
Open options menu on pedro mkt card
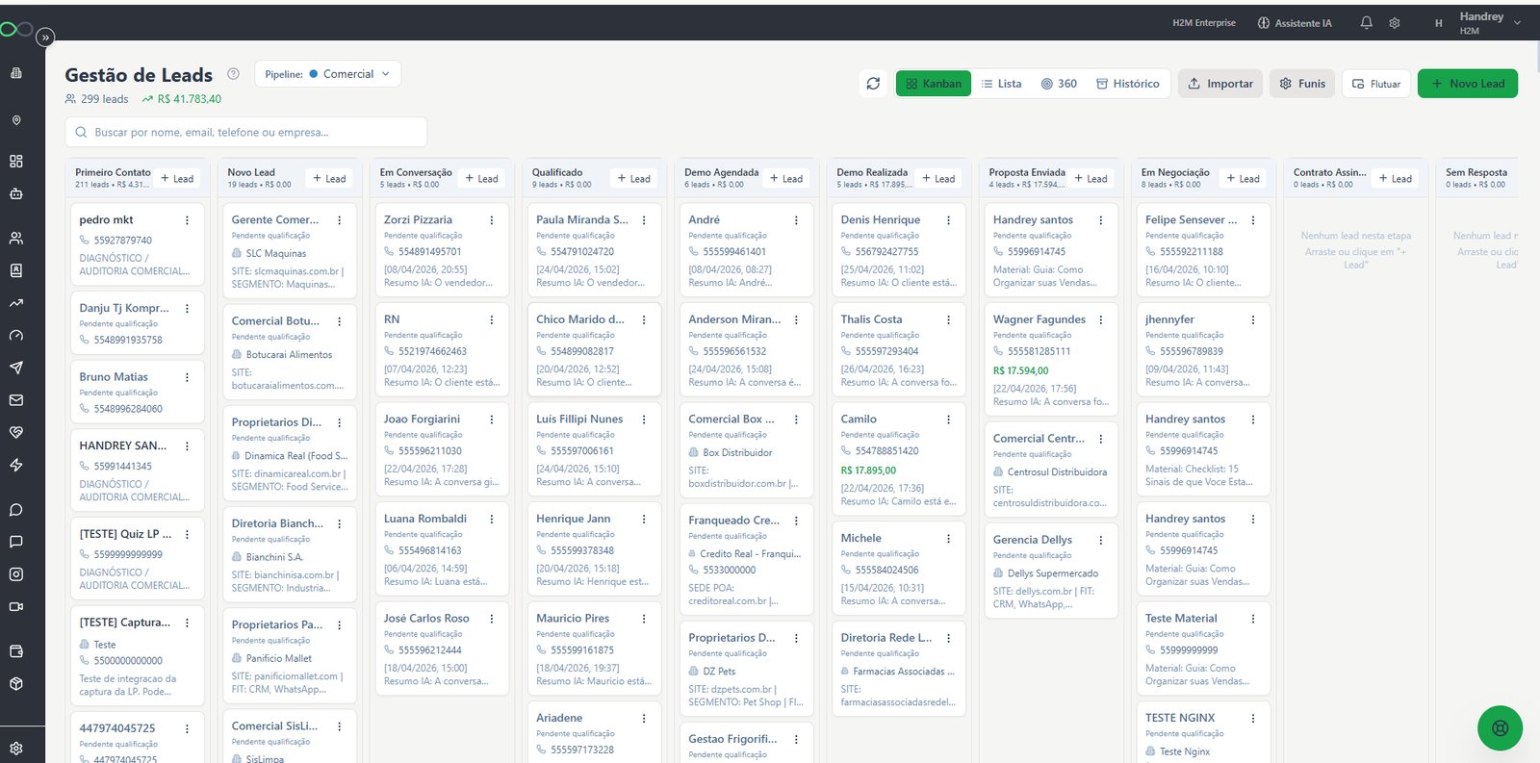click(187, 220)
